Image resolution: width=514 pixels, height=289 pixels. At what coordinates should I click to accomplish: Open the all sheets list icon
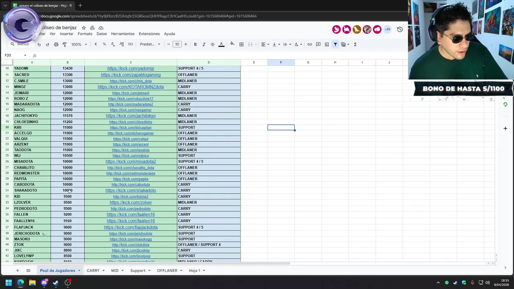tap(28, 271)
